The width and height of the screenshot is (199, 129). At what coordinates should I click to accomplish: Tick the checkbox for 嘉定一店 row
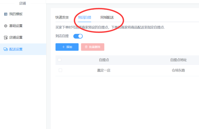pyautogui.click(x=60, y=70)
